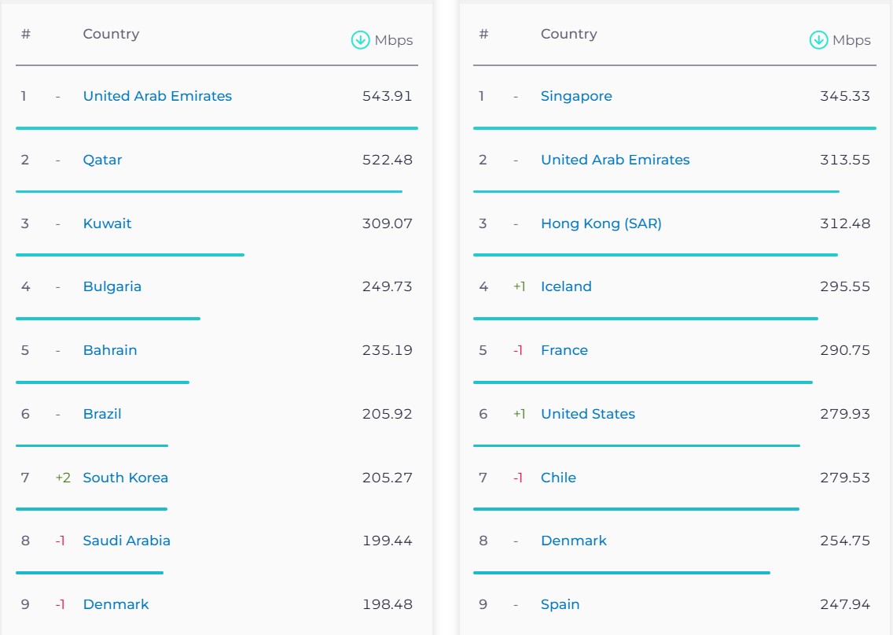Image resolution: width=893 pixels, height=635 pixels.
Task: Open United Arab Emirates link showing 313.55 Mbps
Action: [x=615, y=160]
